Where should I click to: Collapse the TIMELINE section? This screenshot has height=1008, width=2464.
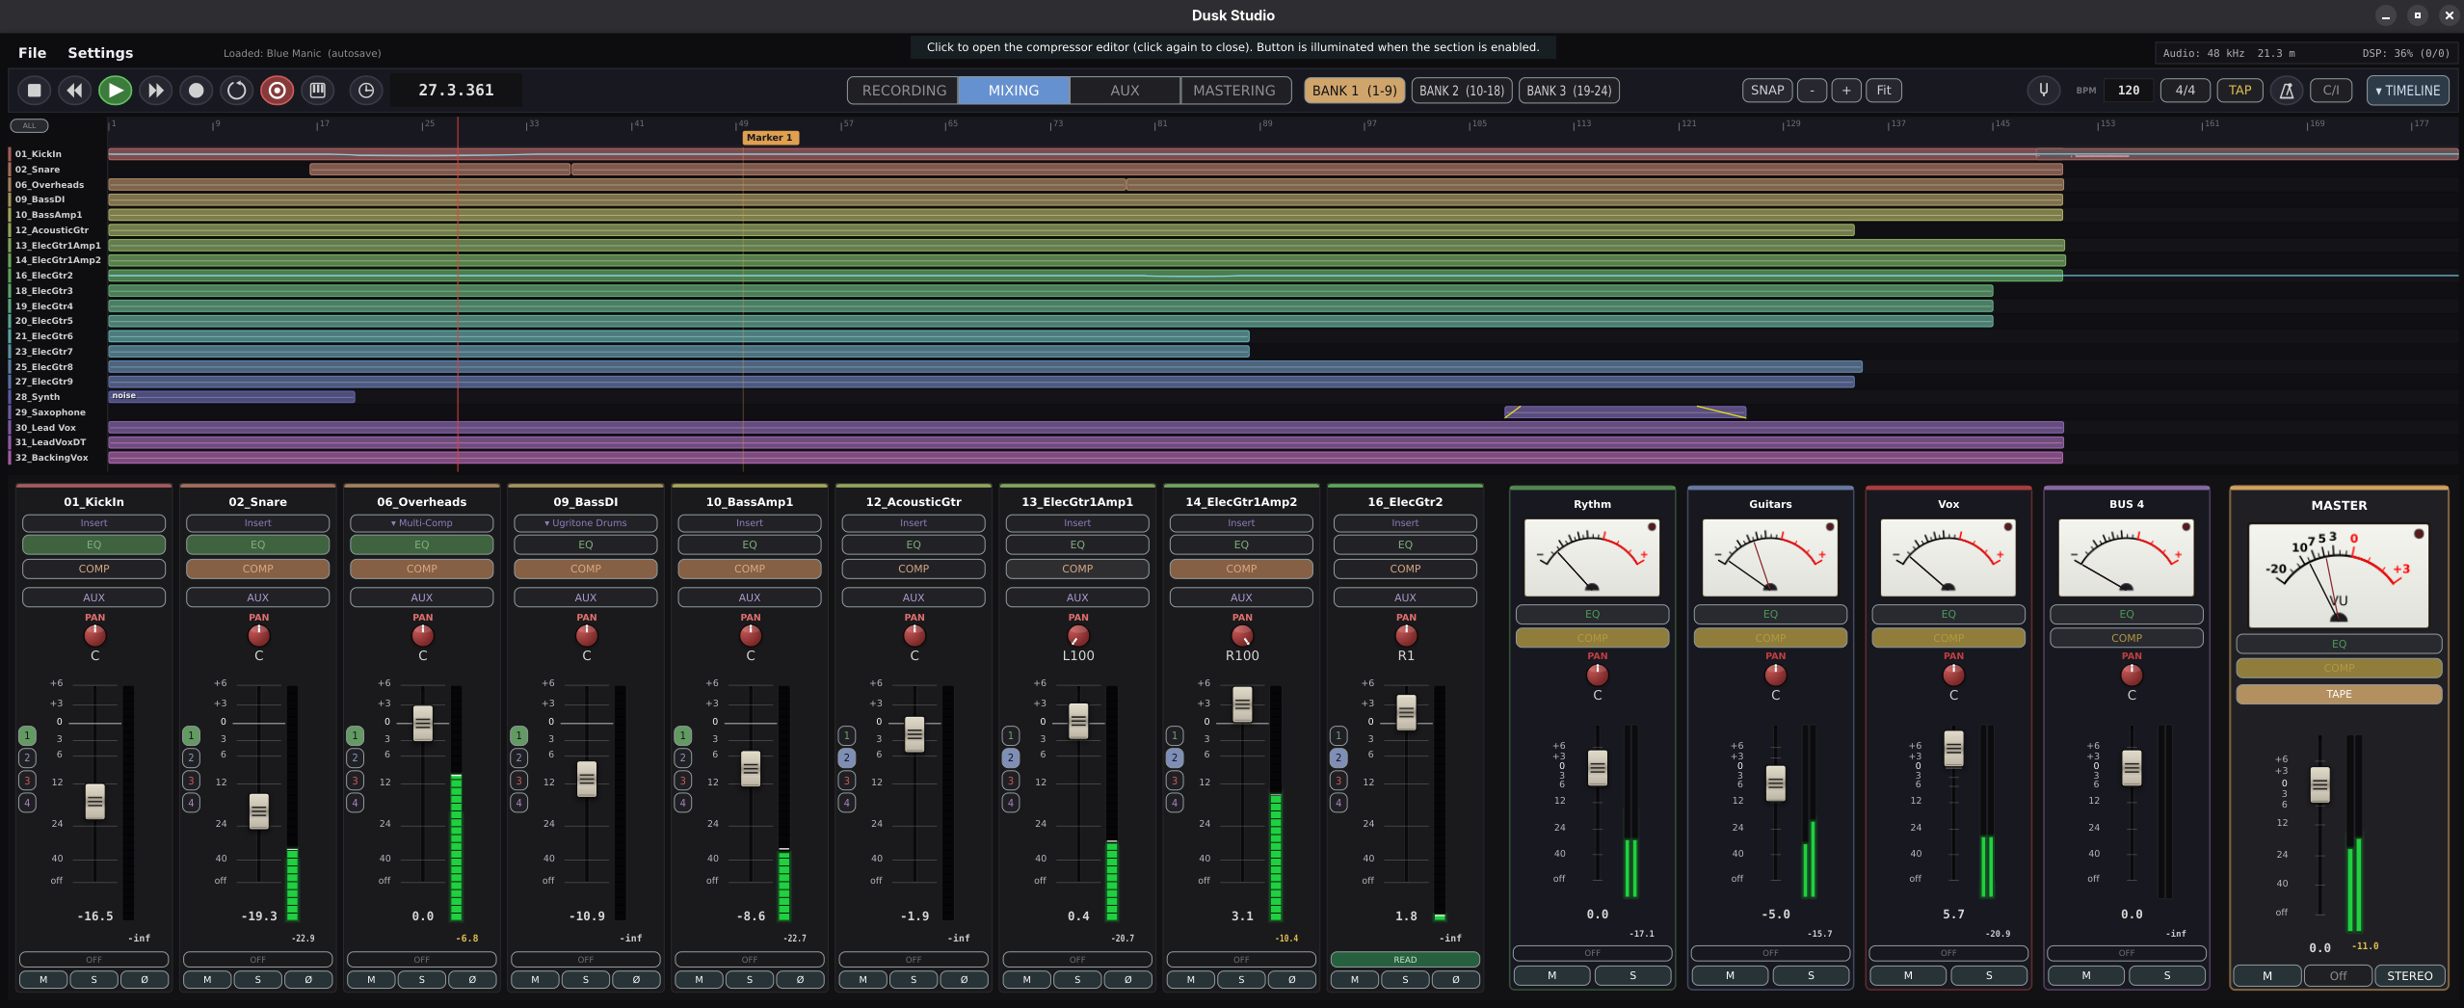pos(2407,91)
